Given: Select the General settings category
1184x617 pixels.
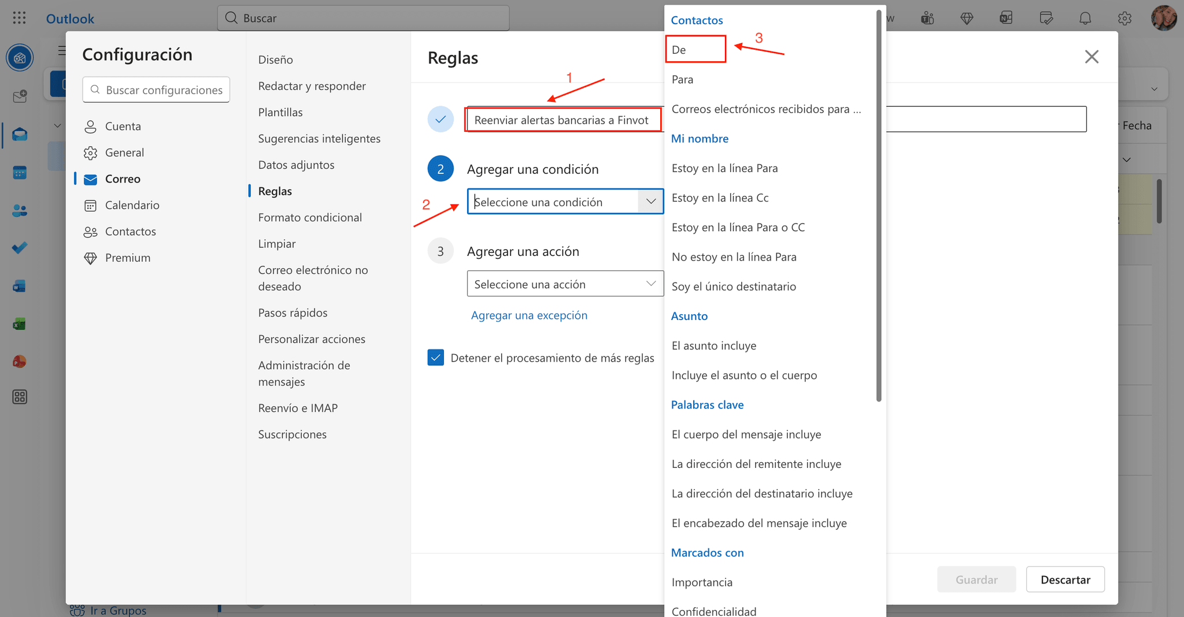Looking at the screenshot, I should pos(124,153).
